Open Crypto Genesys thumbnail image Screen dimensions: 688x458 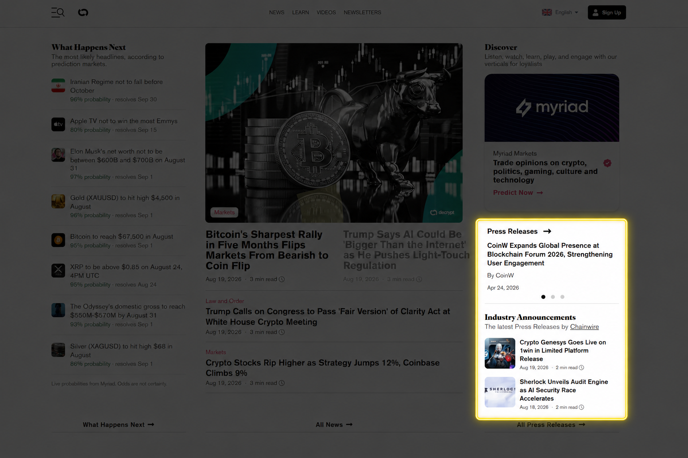500,353
